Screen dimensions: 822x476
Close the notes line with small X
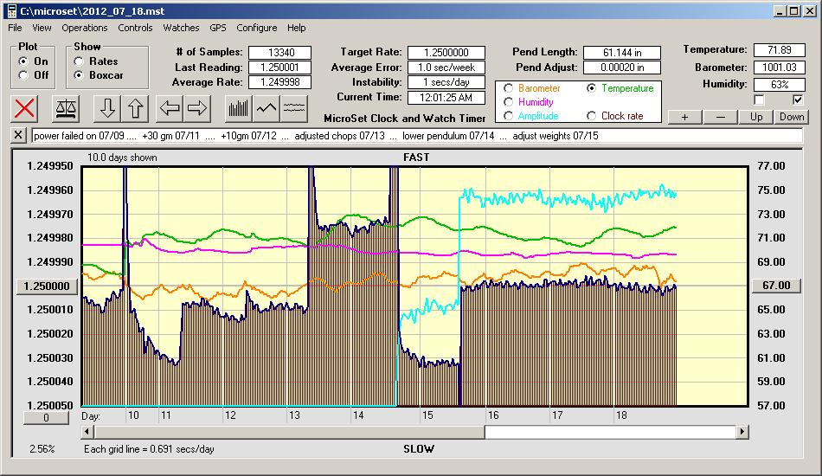click(x=18, y=135)
